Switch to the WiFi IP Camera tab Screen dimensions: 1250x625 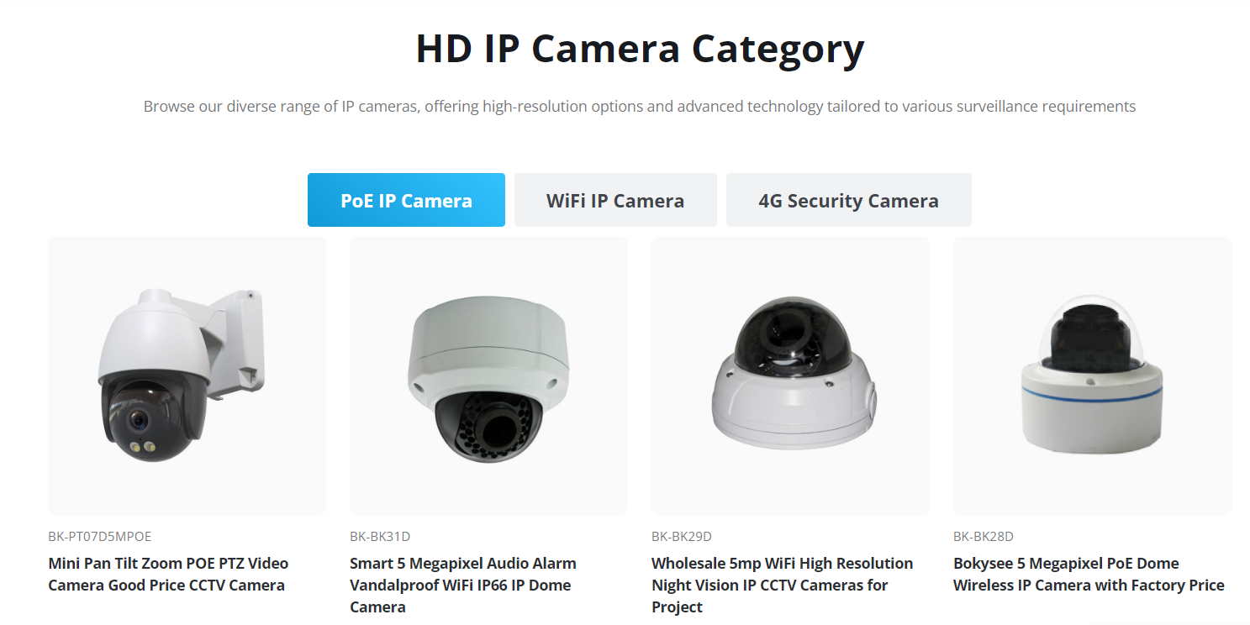tap(615, 200)
